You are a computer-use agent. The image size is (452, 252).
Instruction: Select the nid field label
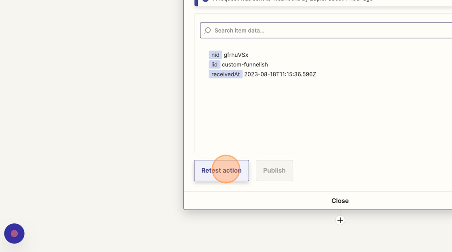[x=216, y=55]
